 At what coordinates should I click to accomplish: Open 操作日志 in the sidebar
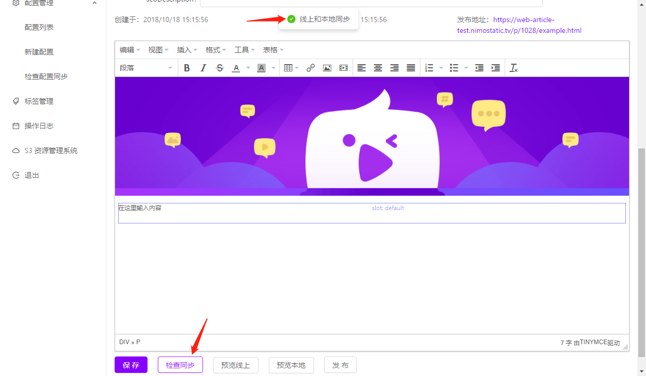coord(39,126)
